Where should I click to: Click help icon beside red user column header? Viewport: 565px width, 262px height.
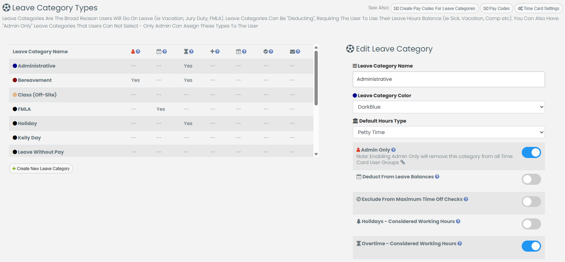coord(138,52)
